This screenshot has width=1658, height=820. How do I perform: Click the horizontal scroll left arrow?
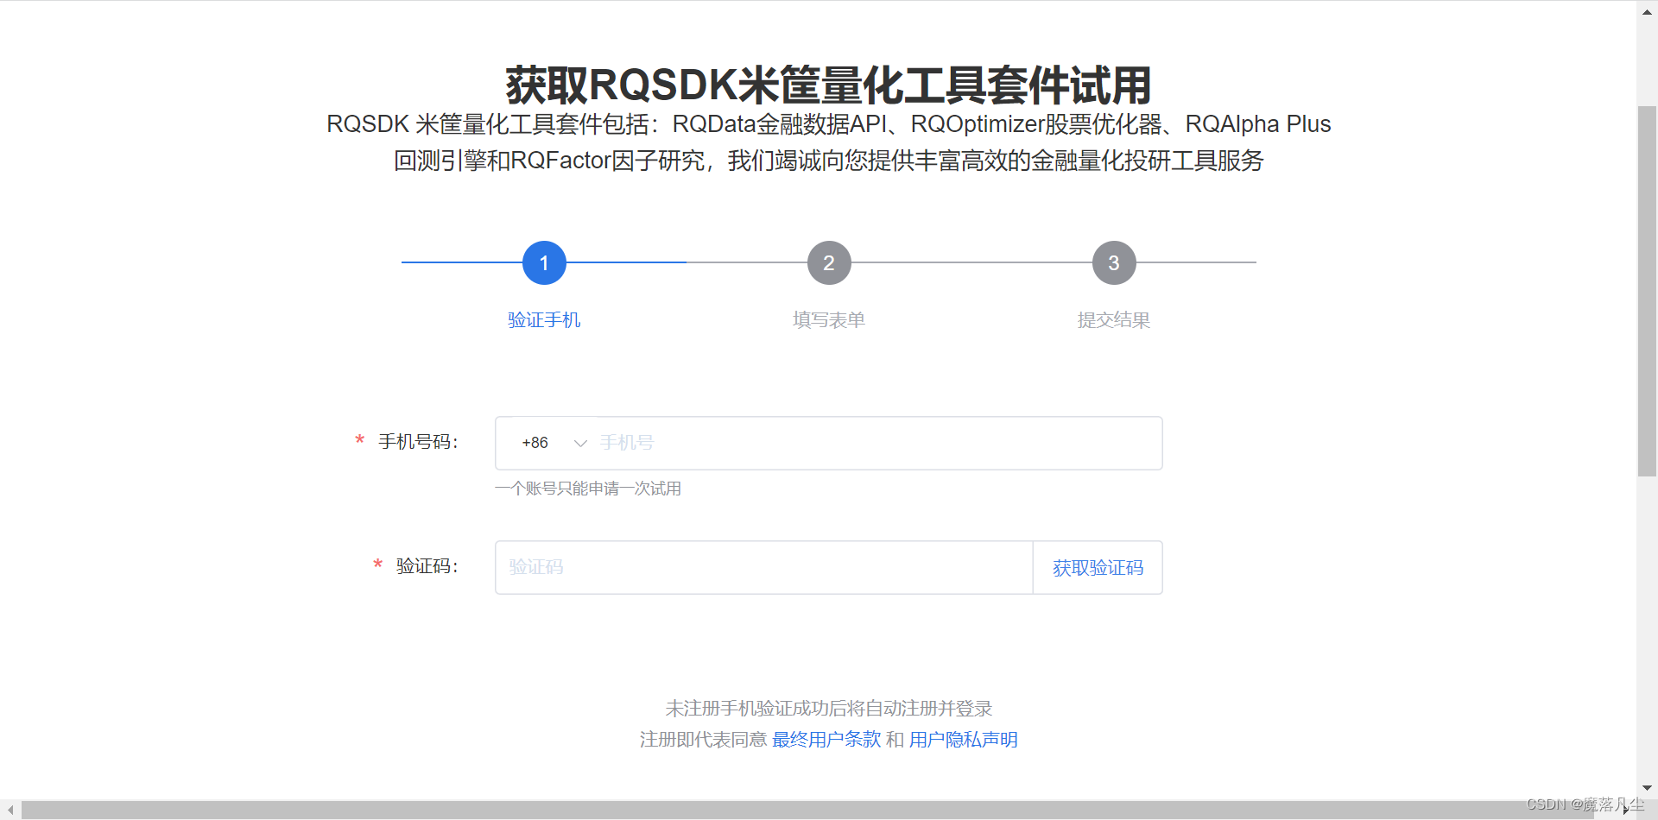pos(10,810)
